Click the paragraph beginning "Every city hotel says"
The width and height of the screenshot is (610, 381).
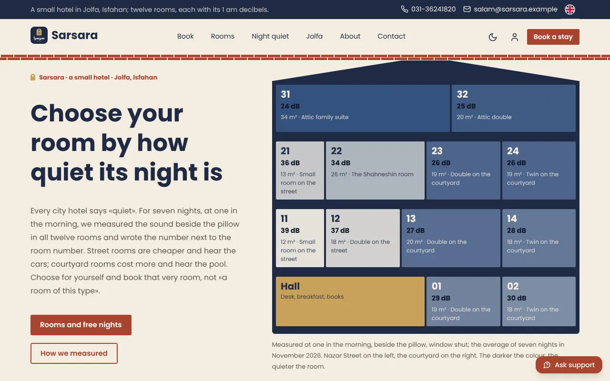[135, 251]
